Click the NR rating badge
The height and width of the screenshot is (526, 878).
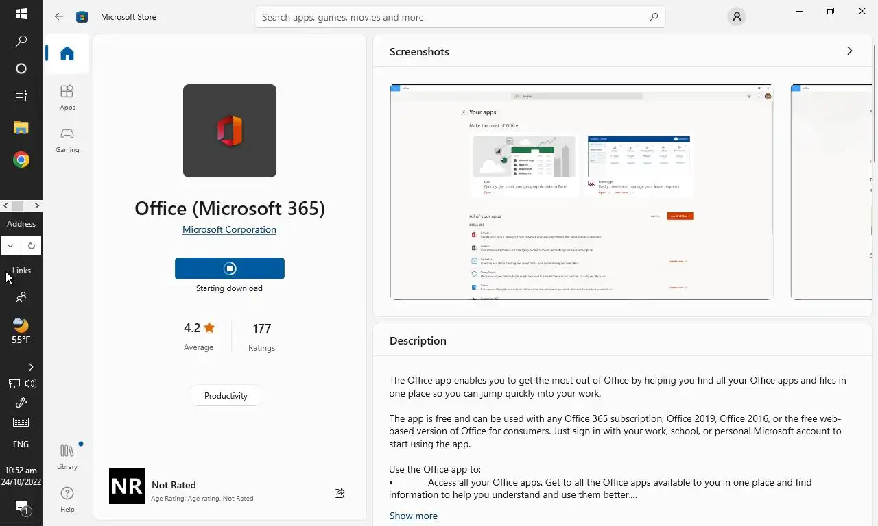tap(127, 486)
